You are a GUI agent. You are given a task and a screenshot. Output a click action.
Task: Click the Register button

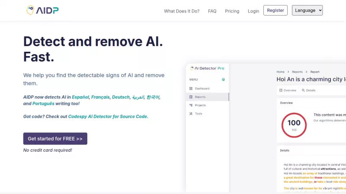click(276, 10)
